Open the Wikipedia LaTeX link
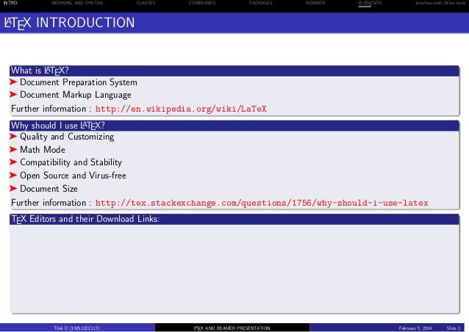469x332 pixels. click(181, 109)
